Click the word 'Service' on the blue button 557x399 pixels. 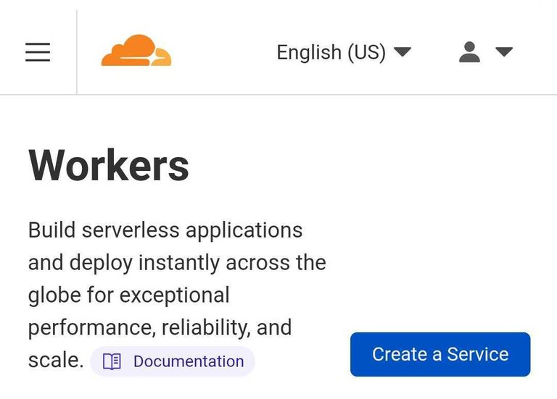pyautogui.click(x=477, y=354)
